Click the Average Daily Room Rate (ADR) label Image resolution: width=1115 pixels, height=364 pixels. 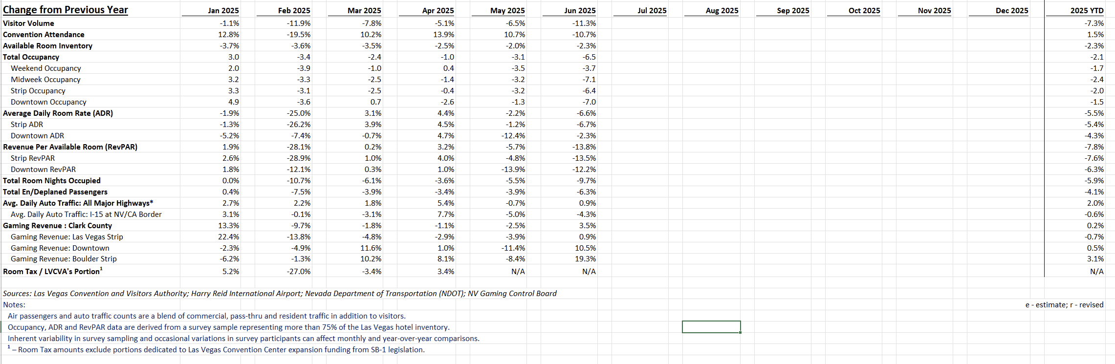click(x=58, y=113)
